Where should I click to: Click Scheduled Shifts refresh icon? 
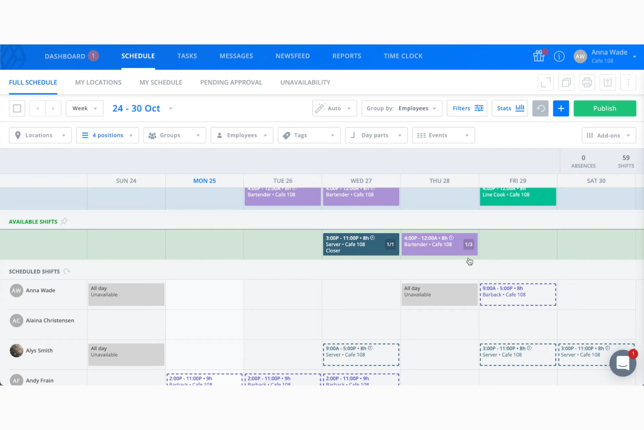pos(67,271)
